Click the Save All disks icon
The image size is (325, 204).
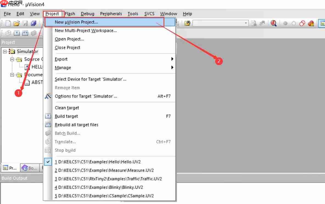point(33,23)
